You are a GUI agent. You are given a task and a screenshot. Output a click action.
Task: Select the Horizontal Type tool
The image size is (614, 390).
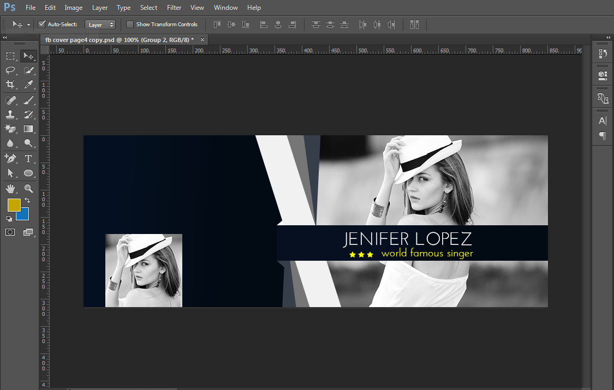(28, 158)
